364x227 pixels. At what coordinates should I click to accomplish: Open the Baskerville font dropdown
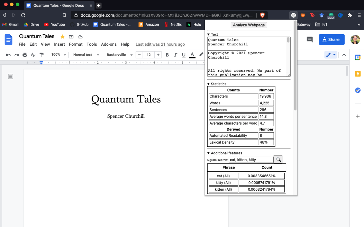click(x=119, y=55)
